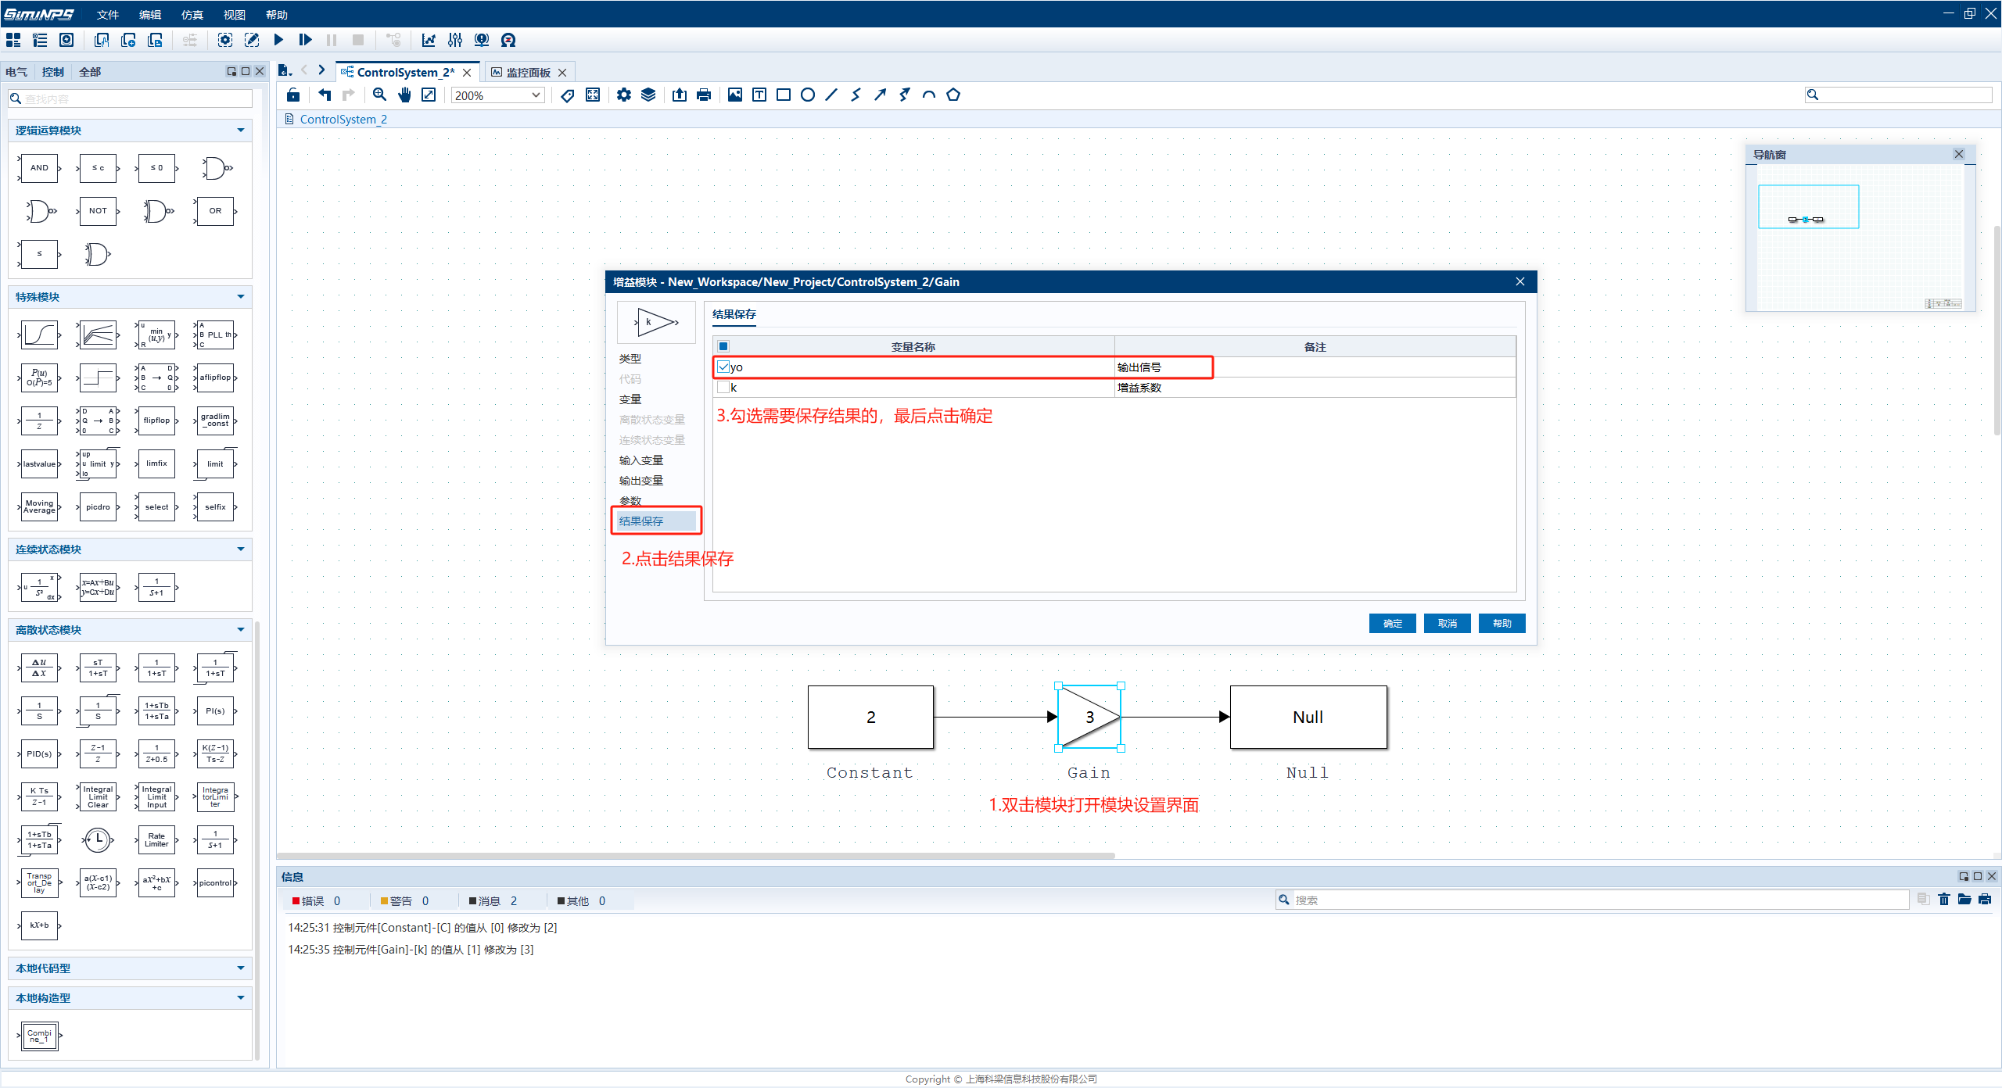
Task: Click the export upload icon
Action: click(680, 95)
